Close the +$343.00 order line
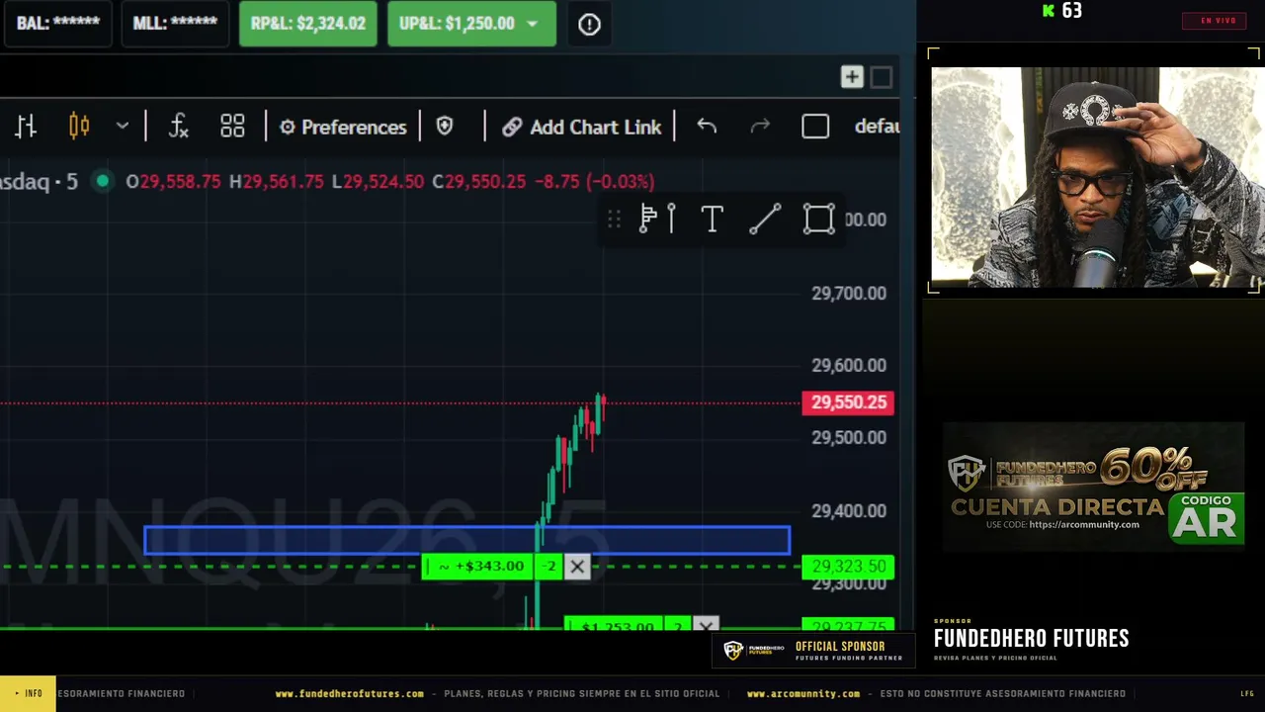The width and height of the screenshot is (1265, 712). (577, 567)
